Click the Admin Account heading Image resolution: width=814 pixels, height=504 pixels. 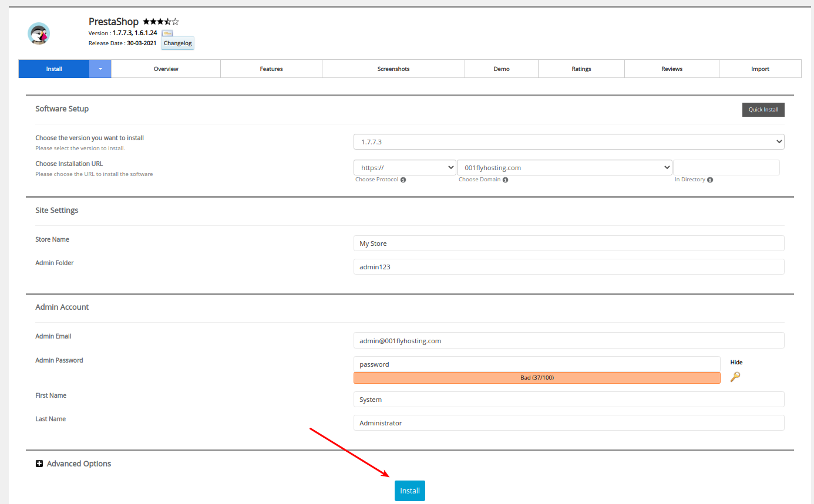point(62,307)
